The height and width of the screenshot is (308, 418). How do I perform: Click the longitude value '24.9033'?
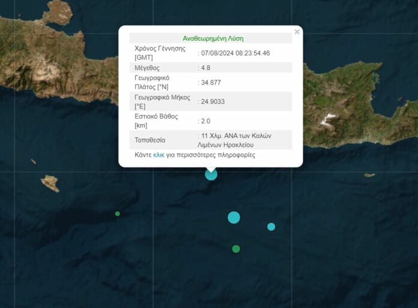tap(213, 102)
